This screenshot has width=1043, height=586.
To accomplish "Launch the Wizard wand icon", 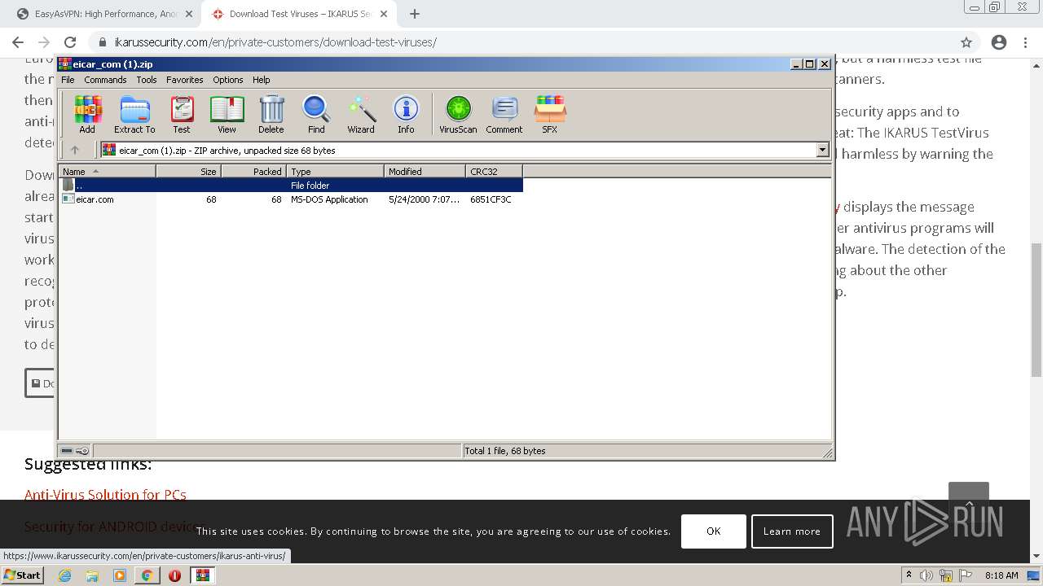I will pyautogui.click(x=361, y=114).
